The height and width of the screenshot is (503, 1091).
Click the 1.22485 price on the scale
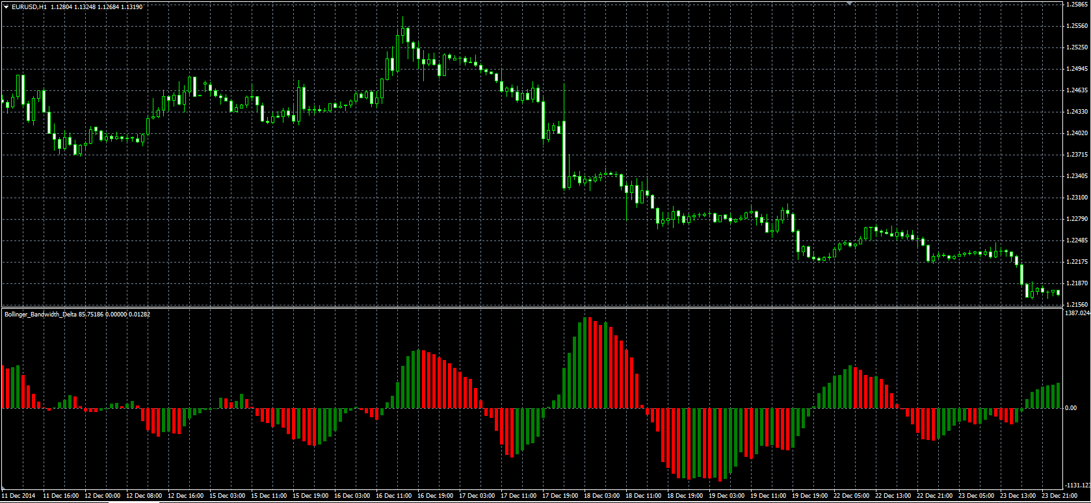point(1077,240)
